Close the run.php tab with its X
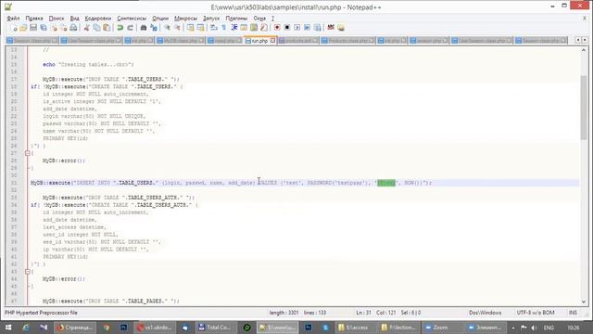 pos(272,41)
